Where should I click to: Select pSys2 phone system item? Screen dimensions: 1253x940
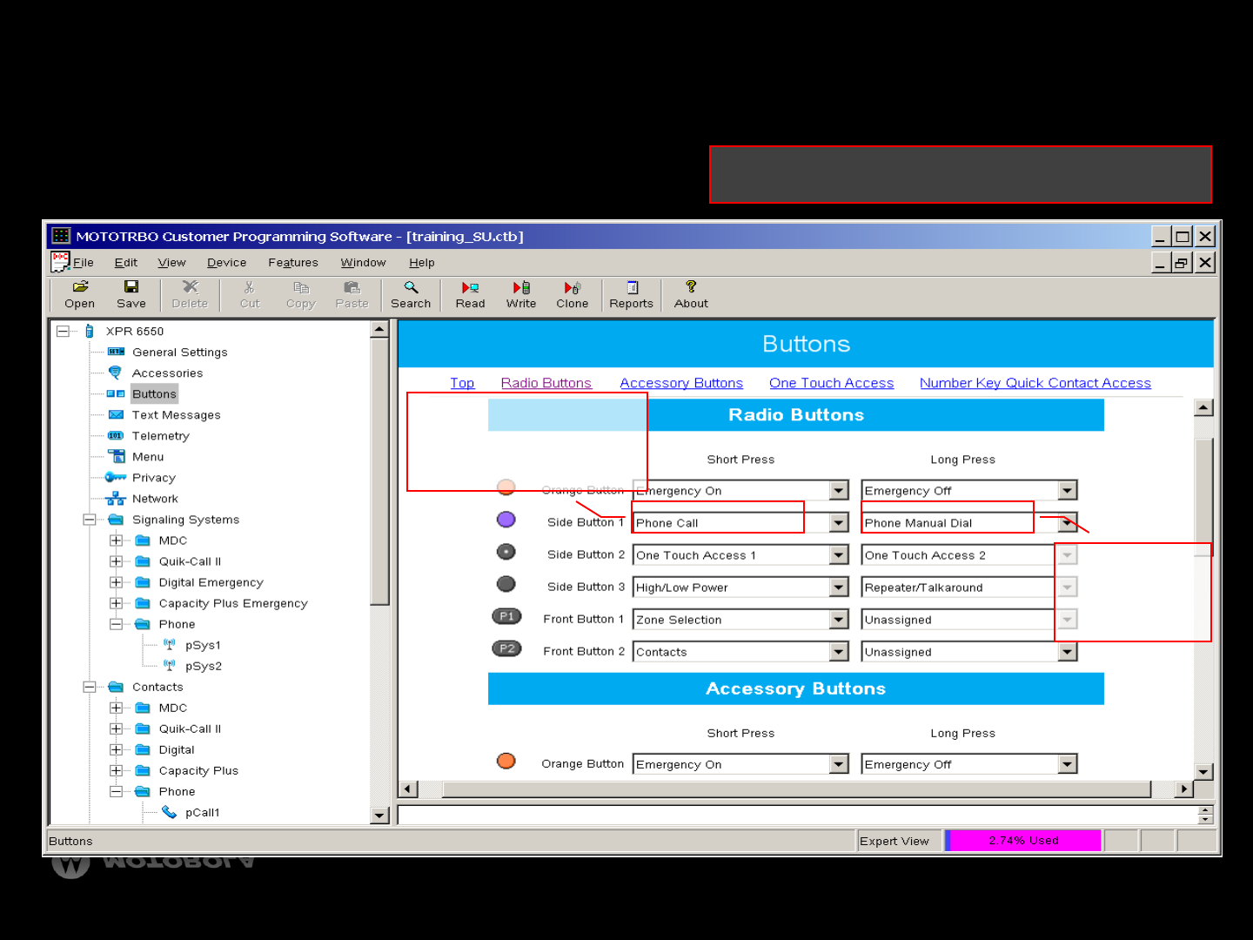point(204,666)
